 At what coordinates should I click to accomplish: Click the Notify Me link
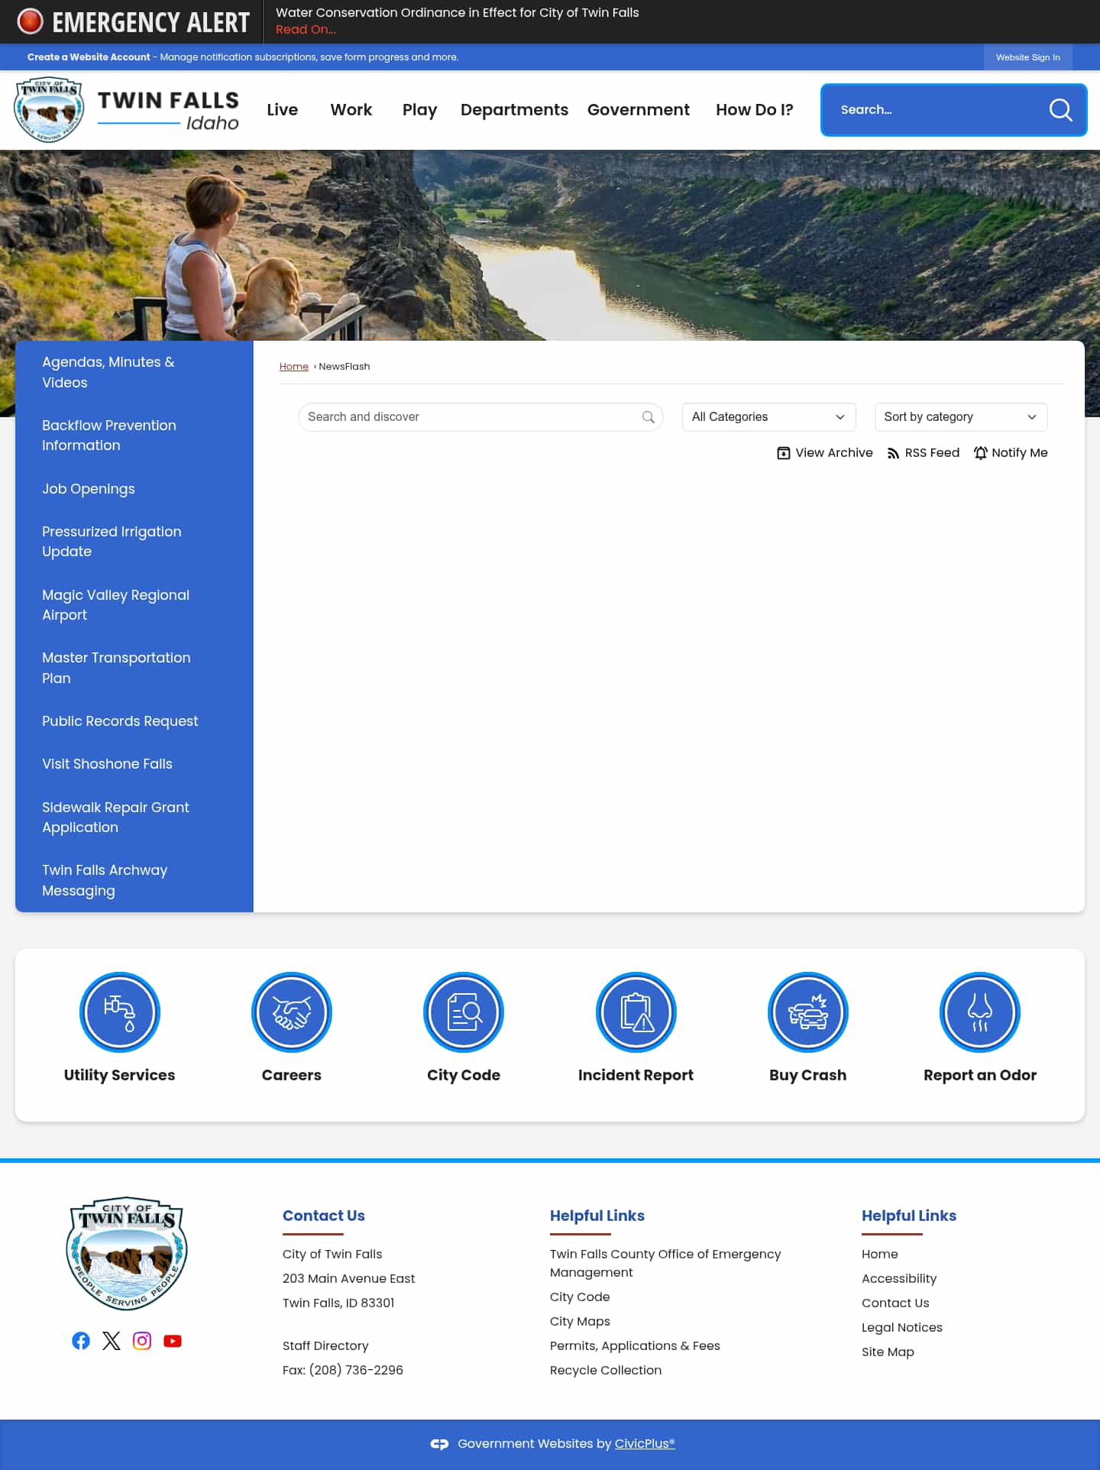[1011, 453]
